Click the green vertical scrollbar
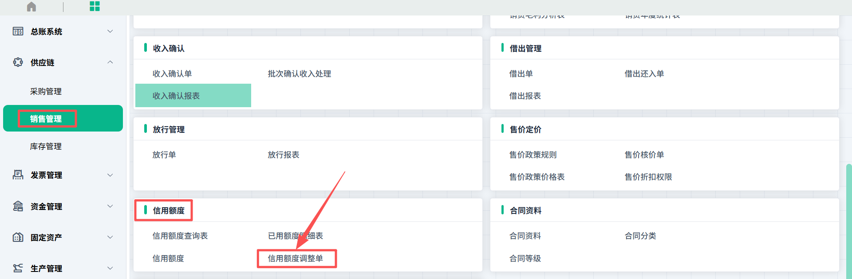This screenshot has height=279, width=852. 848,221
